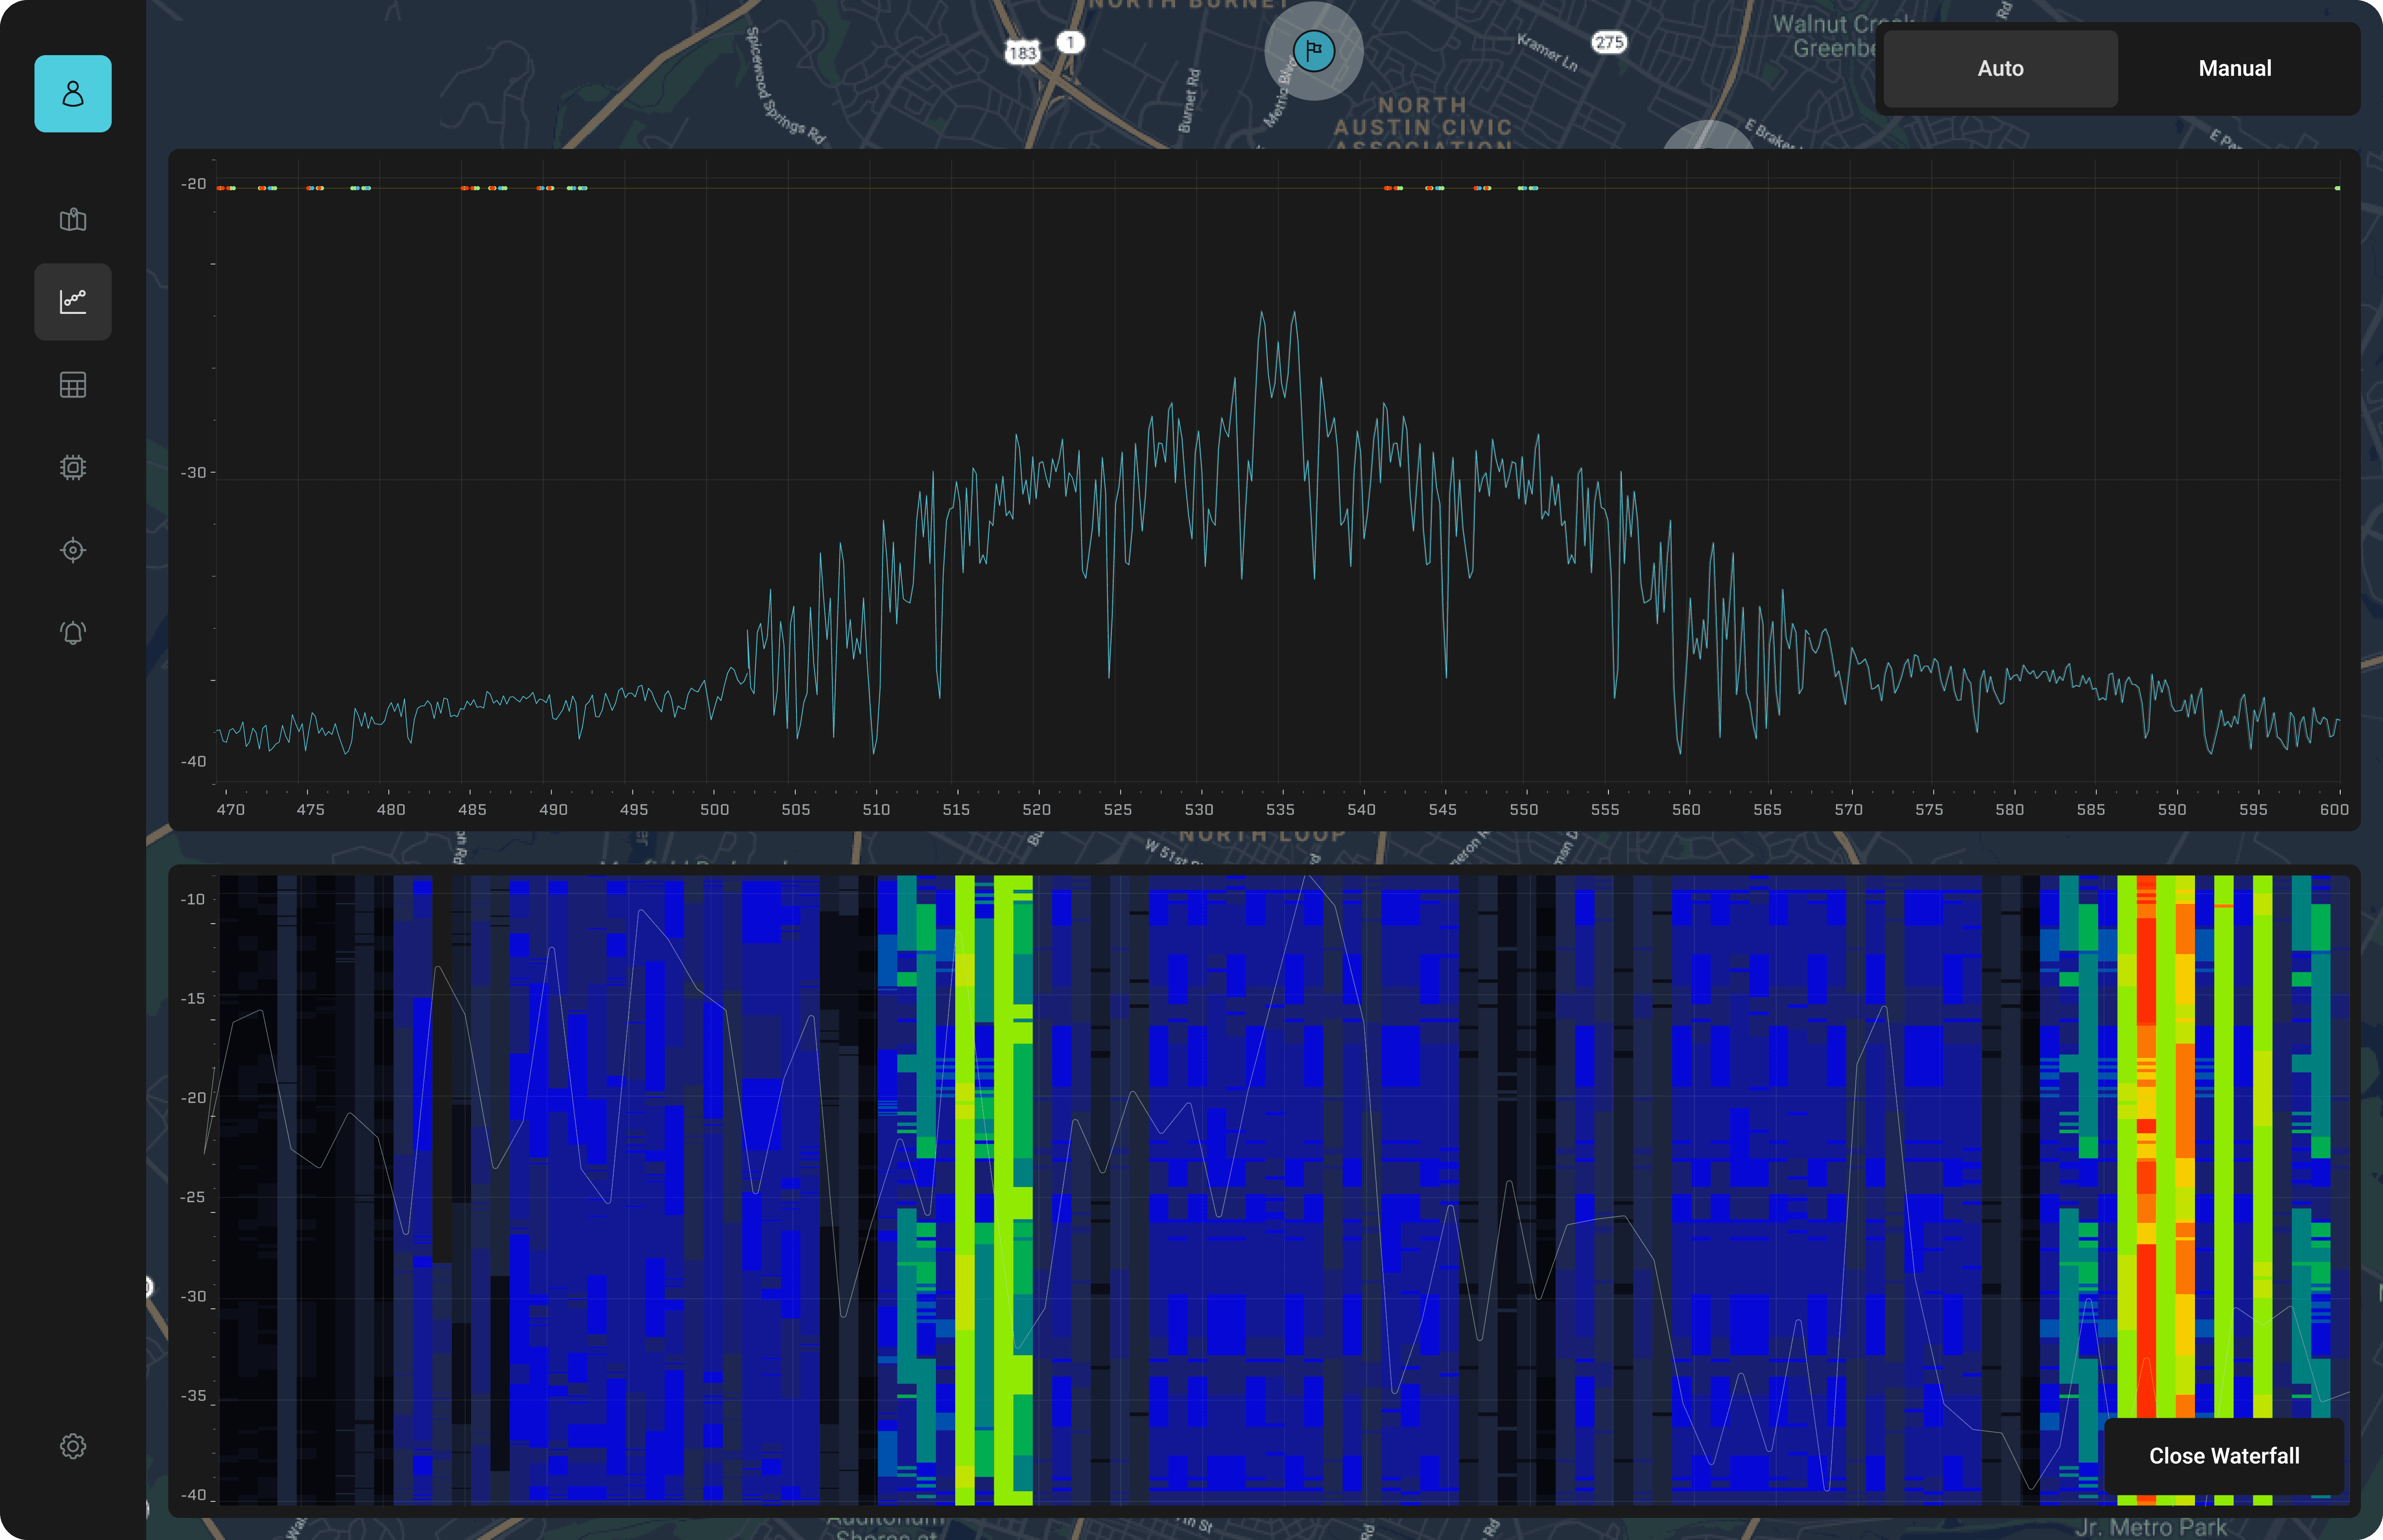Screen dimensions: 2383x1540
Task: Switch to Auto mode
Action: coord(2000,68)
